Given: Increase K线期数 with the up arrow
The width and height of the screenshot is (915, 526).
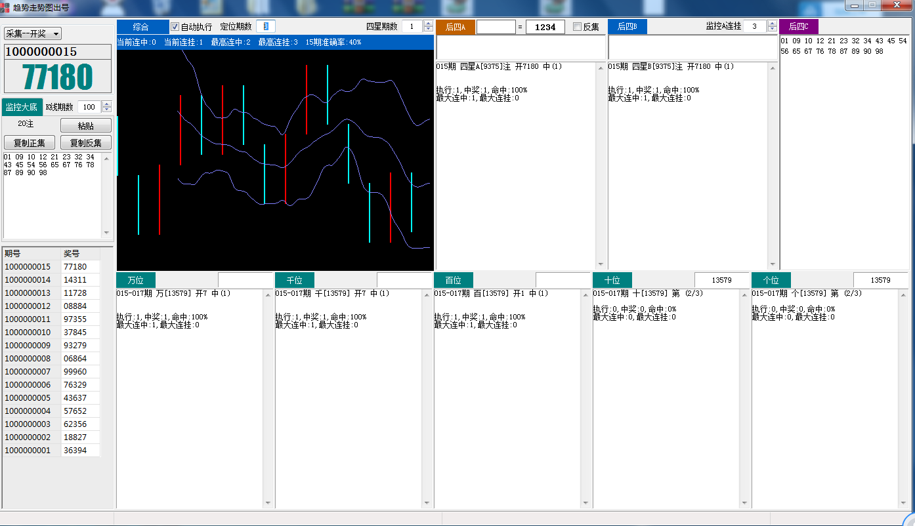Looking at the screenshot, I should click(107, 104).
